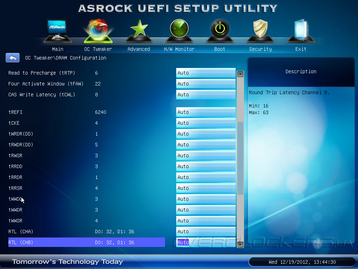Select the tREFI setting label

[x=15, y=112]
